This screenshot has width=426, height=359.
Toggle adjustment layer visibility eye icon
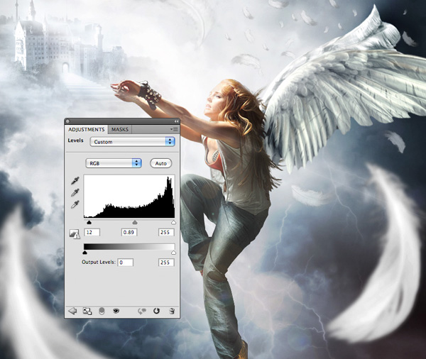point(116,311)
